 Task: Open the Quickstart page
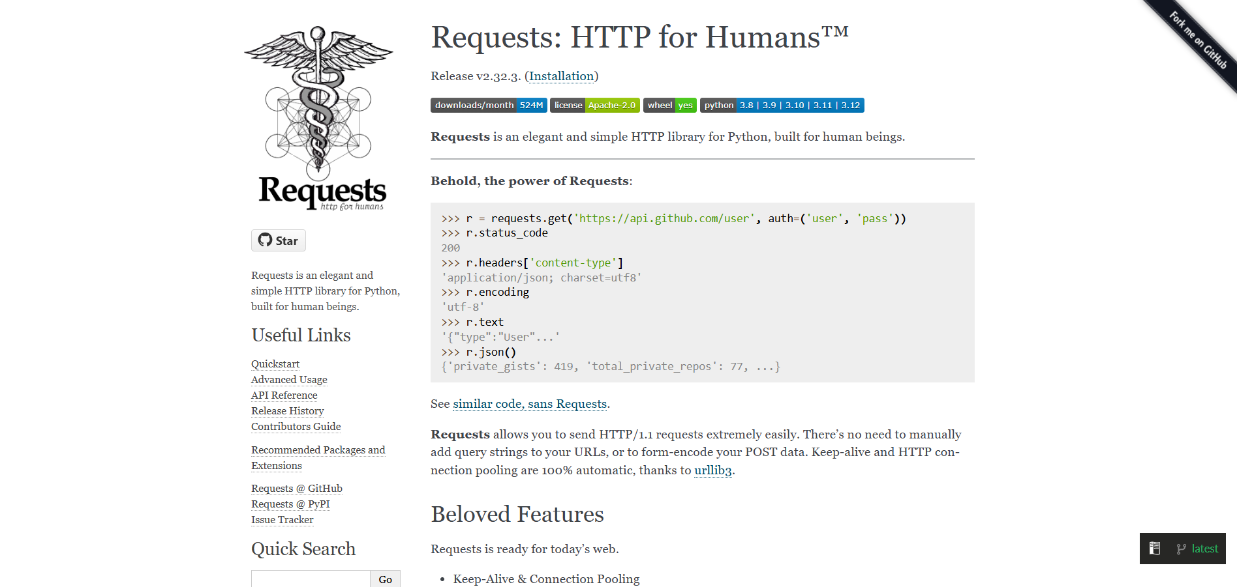click(275, 364)
